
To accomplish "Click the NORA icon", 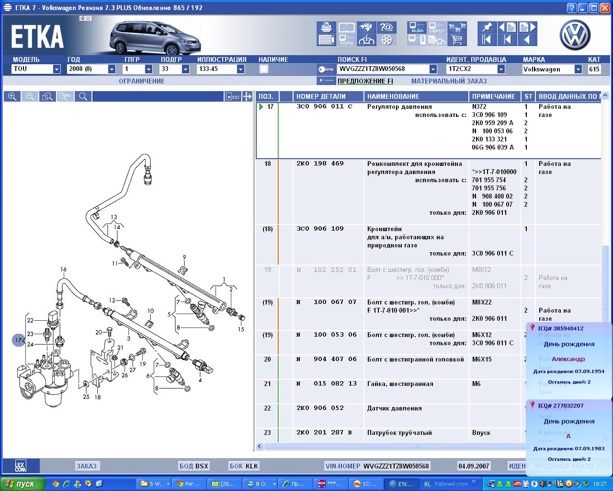I will coord(347,40).
